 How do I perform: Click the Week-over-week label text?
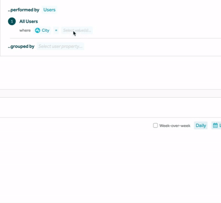pos(175,125)
